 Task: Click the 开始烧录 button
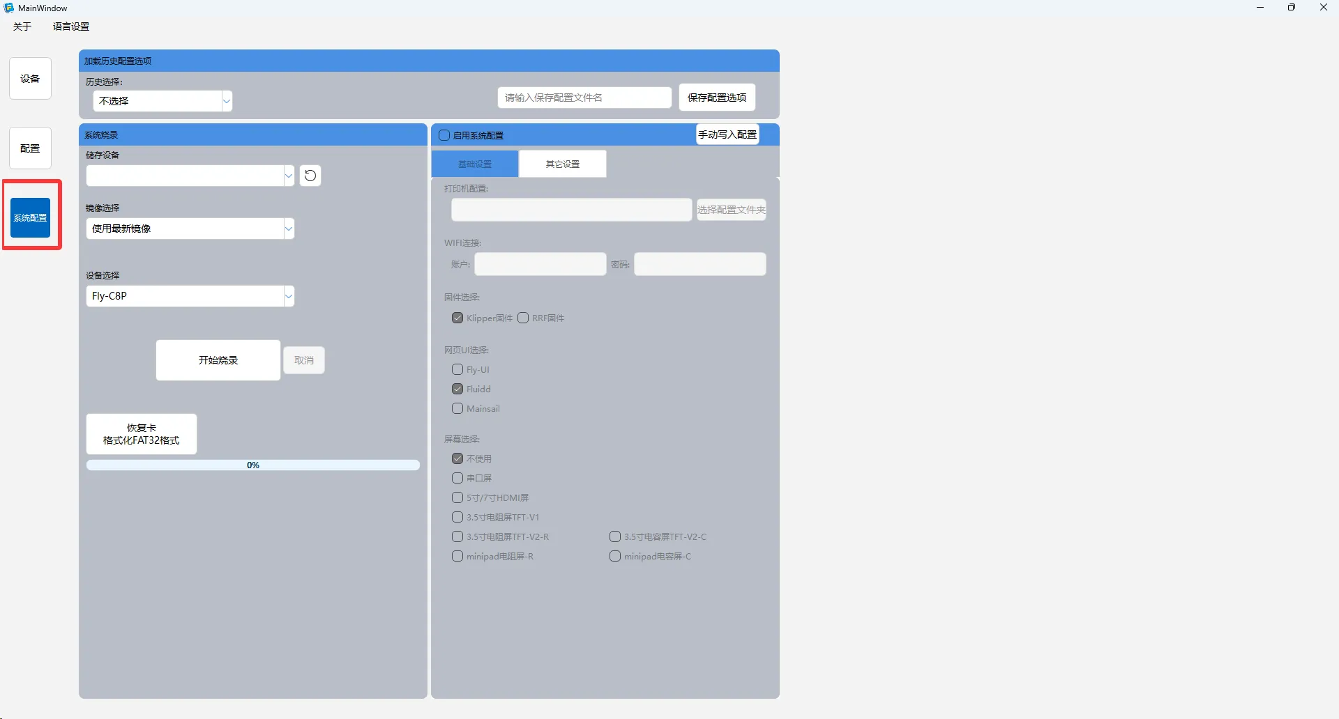click(218, 360)
